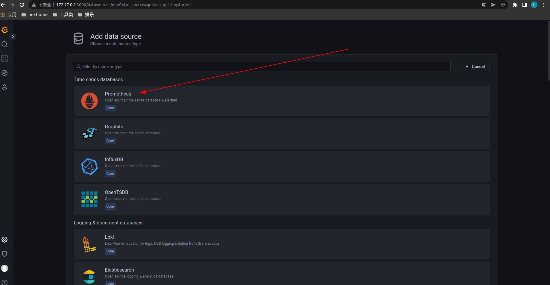Click the OpenTSDB logo icon
The width and height of the screenshot is (550, 285).
(x=89, y=199)
